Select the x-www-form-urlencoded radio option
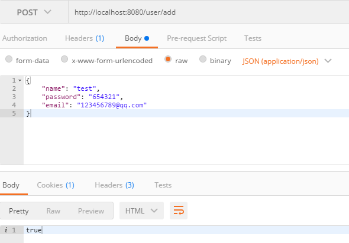349x243 pixels. 64,59
